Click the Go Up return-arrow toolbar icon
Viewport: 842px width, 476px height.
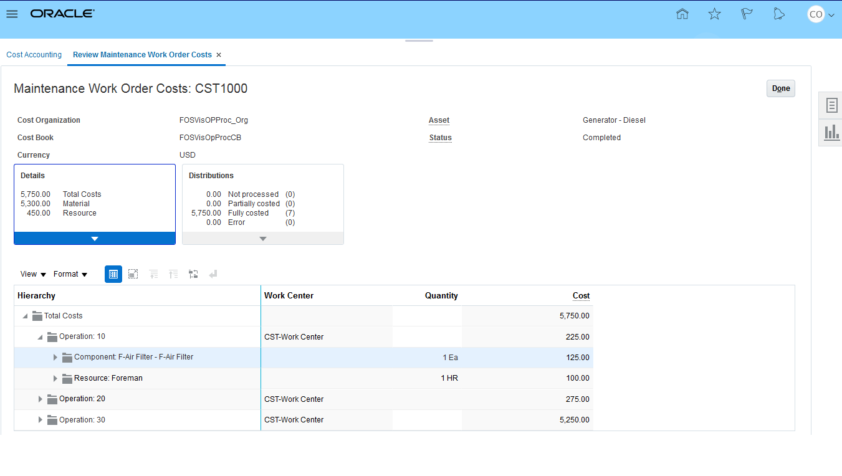[213, 274]
